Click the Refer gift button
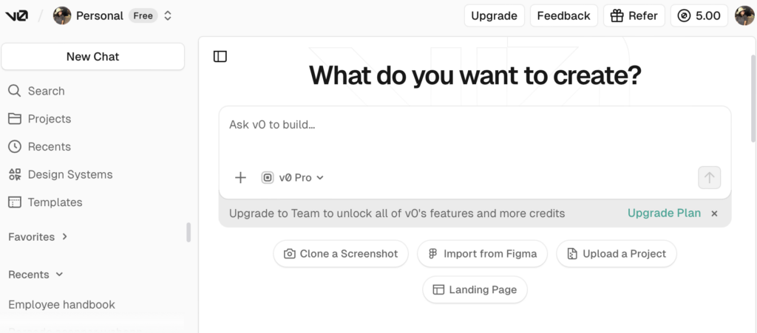757x333 pixels. [634, 16]
